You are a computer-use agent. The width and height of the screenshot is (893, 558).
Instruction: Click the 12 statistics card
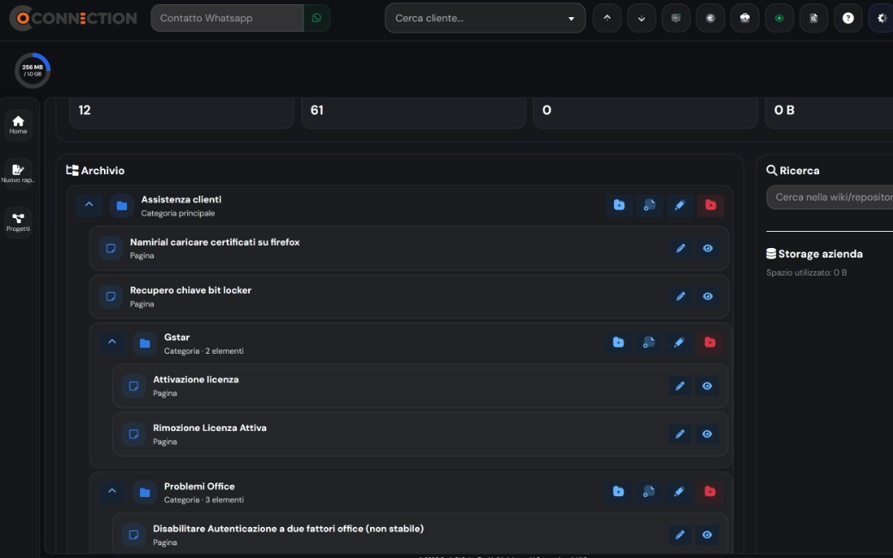182,112
